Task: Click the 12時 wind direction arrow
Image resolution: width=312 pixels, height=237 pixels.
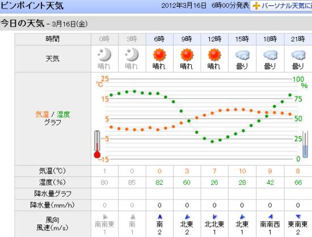Action: (x=214, y=217)
